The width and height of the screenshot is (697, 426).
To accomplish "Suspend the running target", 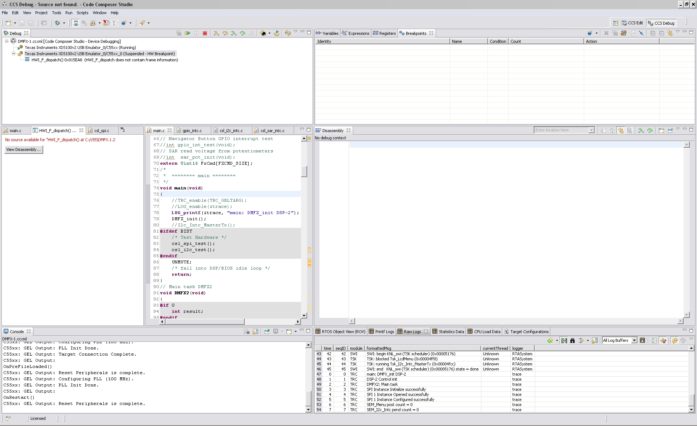I will point(196,33).
